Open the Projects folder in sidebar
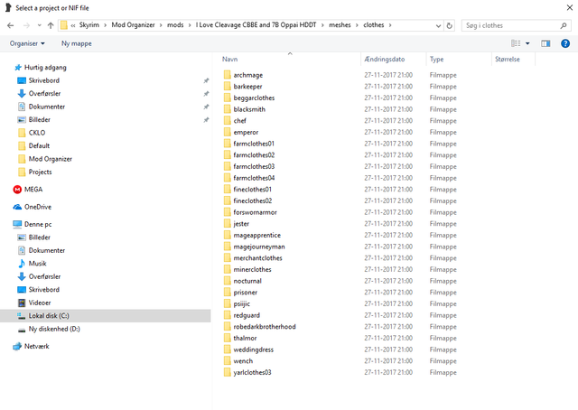The image size is (578, 410). point(40,172)
